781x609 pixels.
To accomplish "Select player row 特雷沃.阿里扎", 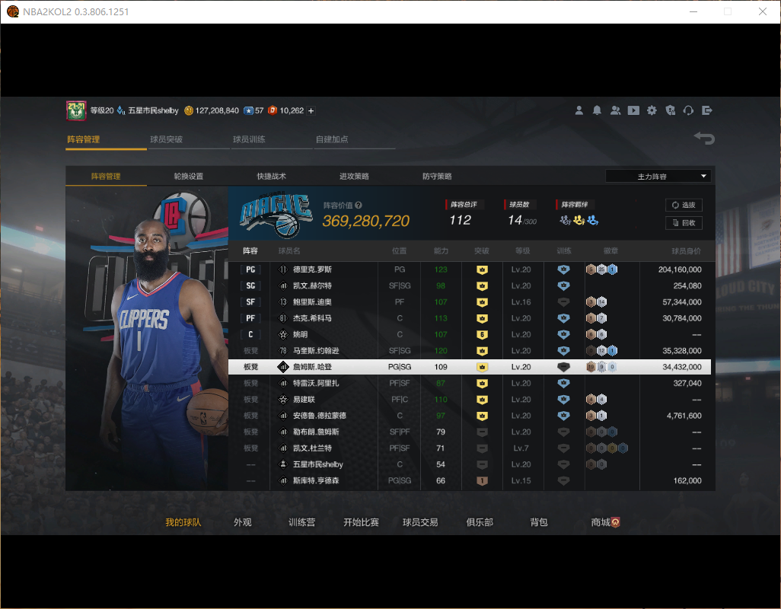I will pyautogui.click(x=470, y=383).
